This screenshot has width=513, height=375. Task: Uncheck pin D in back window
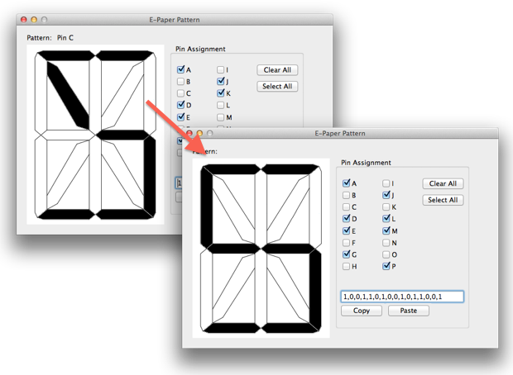tap(180, 105)
